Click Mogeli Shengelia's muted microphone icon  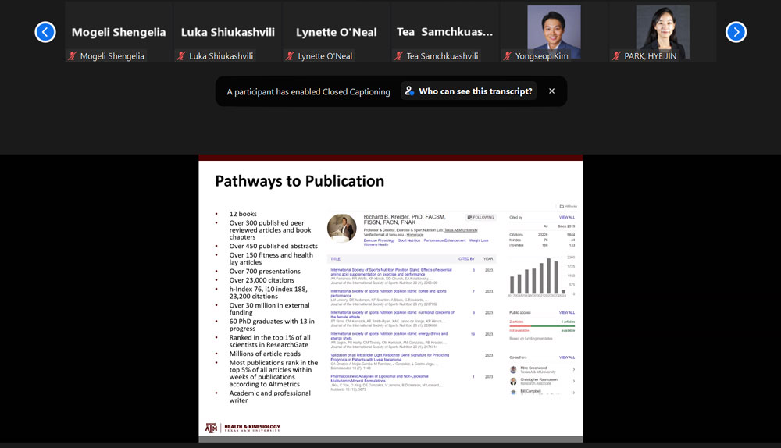point(73,56)
